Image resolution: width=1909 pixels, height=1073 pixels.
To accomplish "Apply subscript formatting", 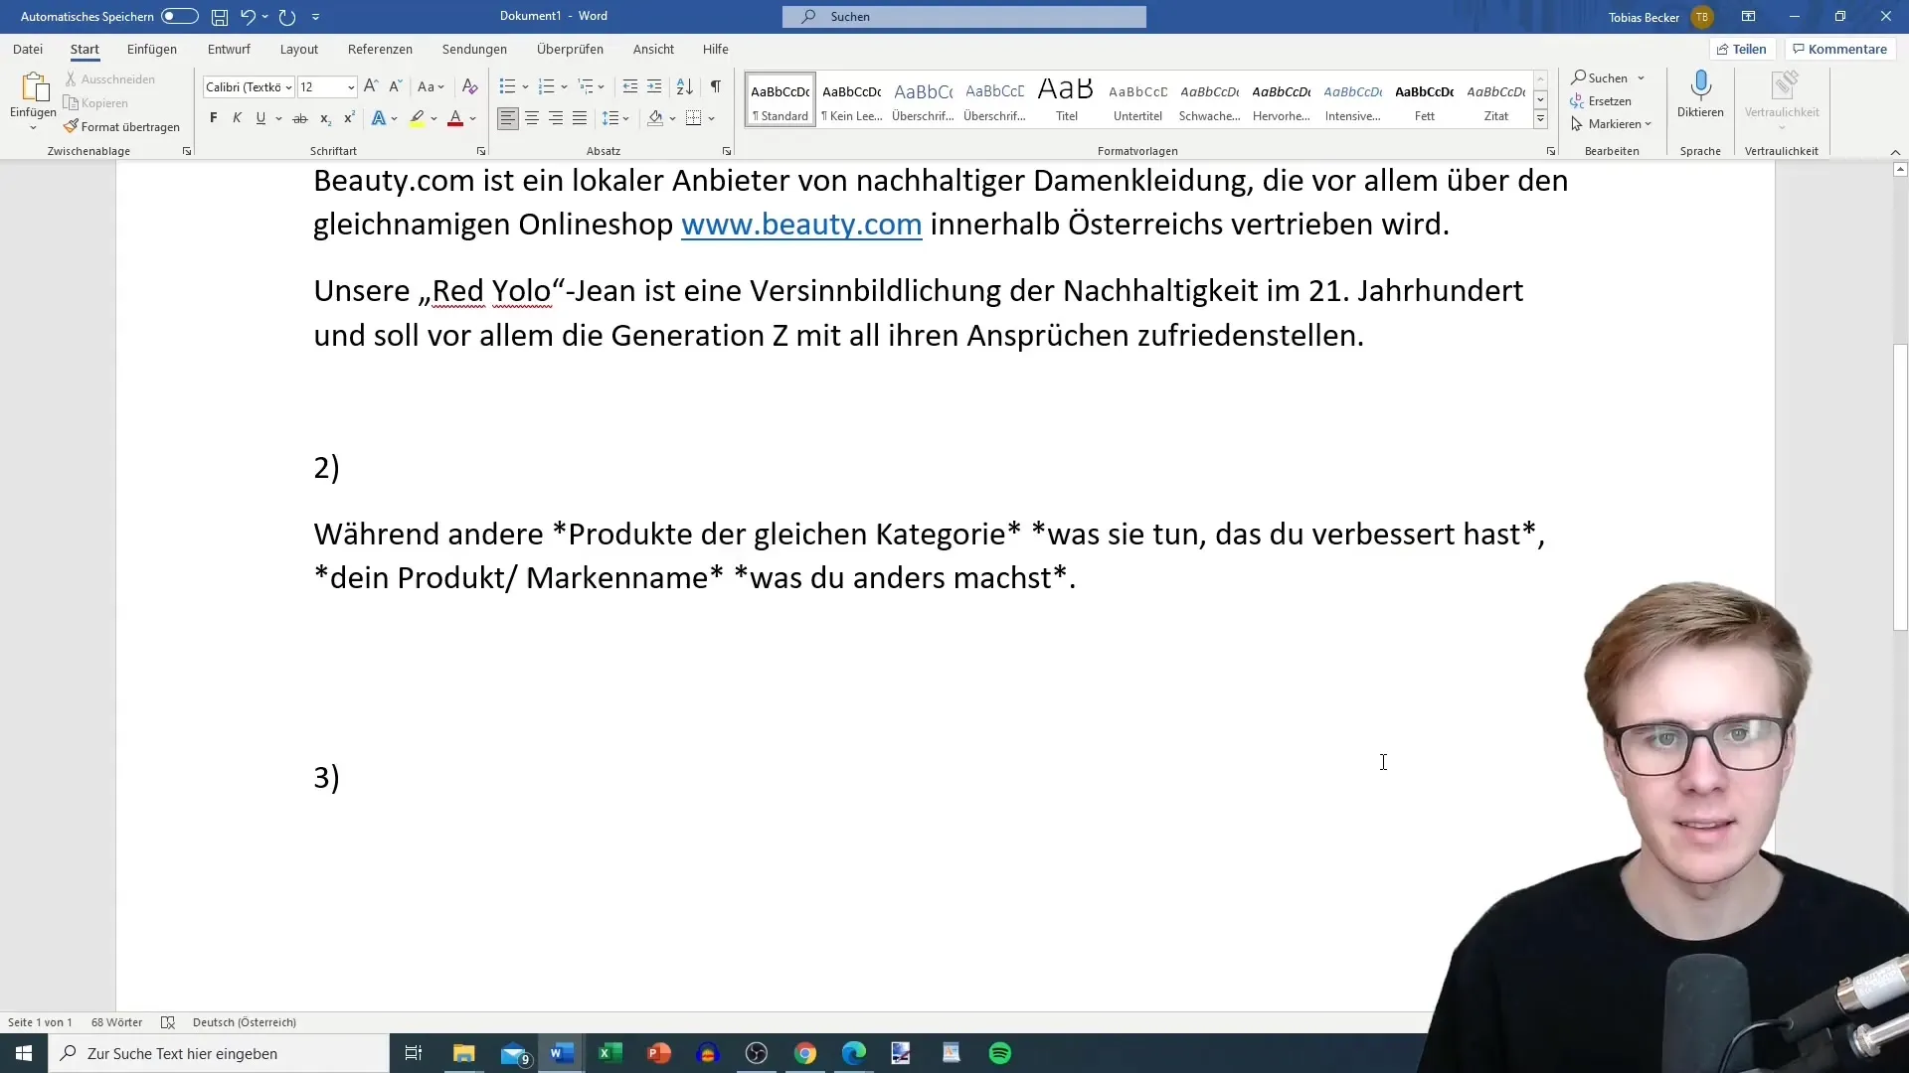I will [x=325, y=118].
